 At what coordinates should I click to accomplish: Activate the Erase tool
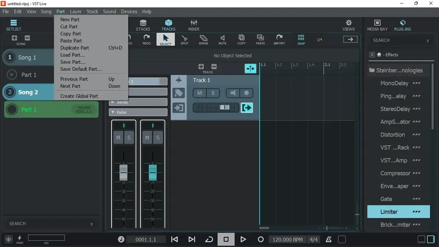pyautogui.click(x=204, y=40)
